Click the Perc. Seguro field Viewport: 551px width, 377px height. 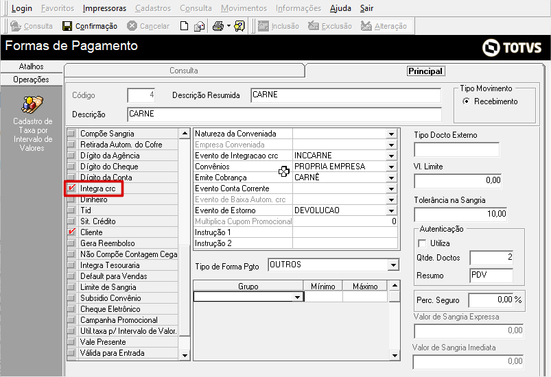(491, 300)
